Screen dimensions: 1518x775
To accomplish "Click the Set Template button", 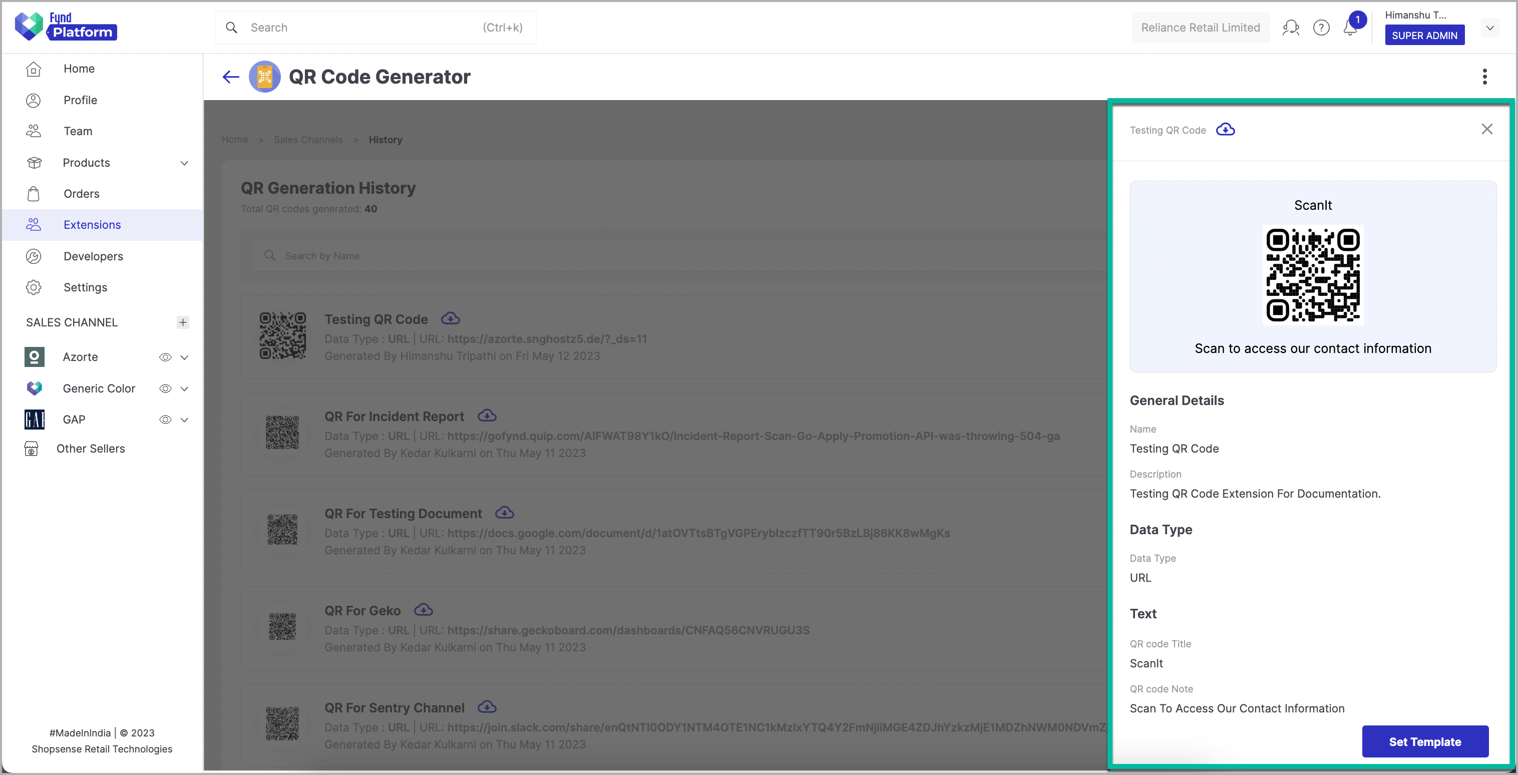I will pos(1425,741).
